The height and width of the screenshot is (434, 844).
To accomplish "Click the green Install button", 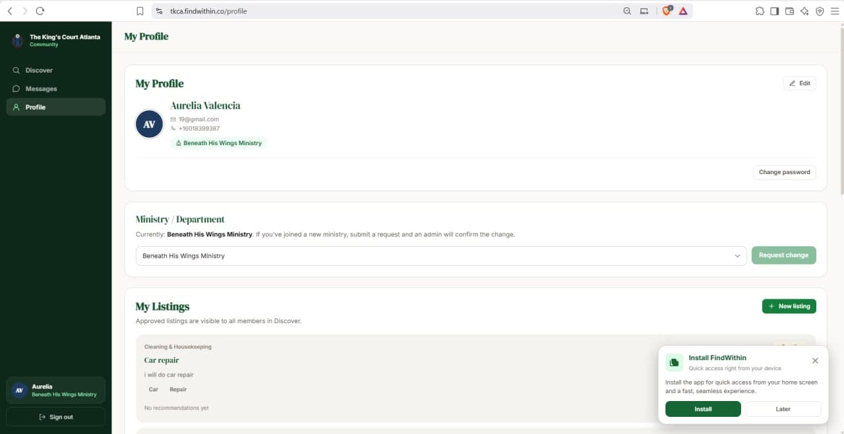I will click(703, 409).
